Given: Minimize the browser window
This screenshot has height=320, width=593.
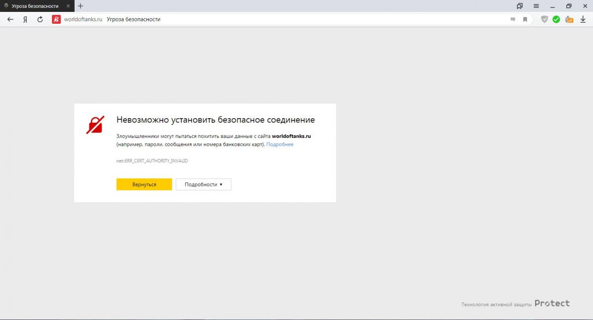Looking at the screenshot, I should [x=552, y=6].
